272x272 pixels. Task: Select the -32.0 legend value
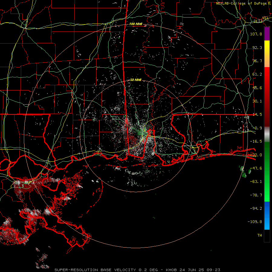(x=256, y=155)
